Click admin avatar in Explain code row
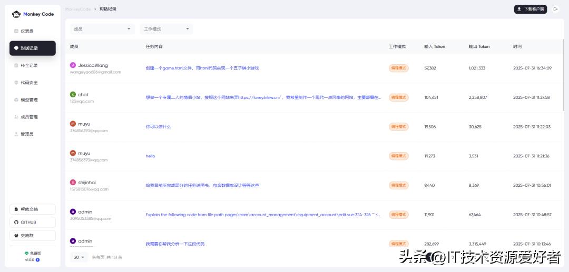 pos(73,212)
